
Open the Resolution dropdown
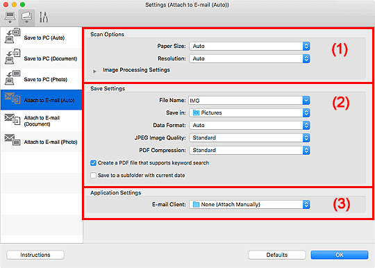pyautogui.click(x=249, y=58)
